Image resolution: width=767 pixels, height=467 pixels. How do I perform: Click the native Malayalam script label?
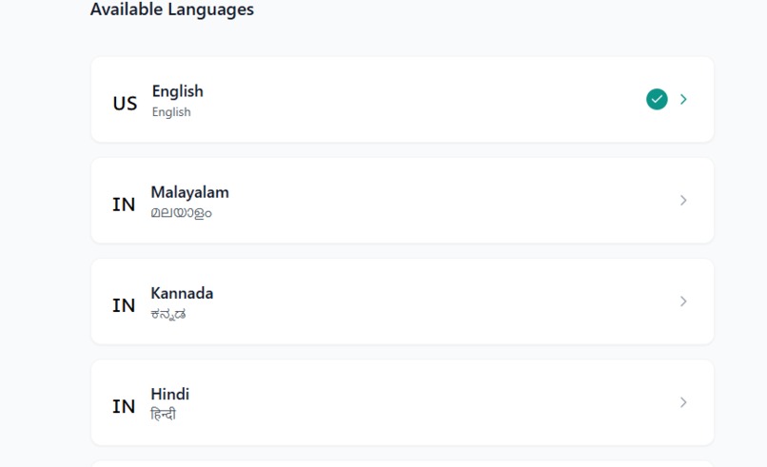tap(182, 213)
